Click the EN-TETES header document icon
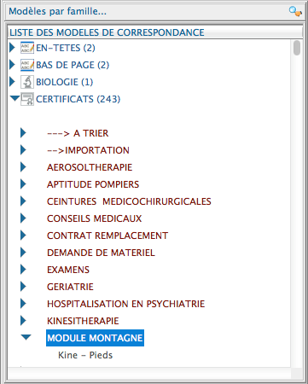The width and height of the screenshot is (308, 384). coord(27,48)
